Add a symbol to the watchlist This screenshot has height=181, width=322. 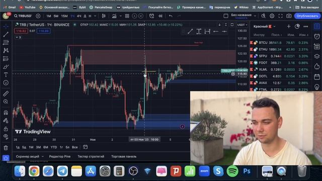point(289,27)
